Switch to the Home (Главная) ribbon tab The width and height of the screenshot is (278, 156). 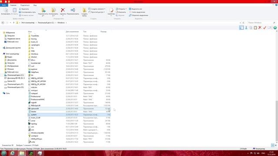click(x=13, y=5)
